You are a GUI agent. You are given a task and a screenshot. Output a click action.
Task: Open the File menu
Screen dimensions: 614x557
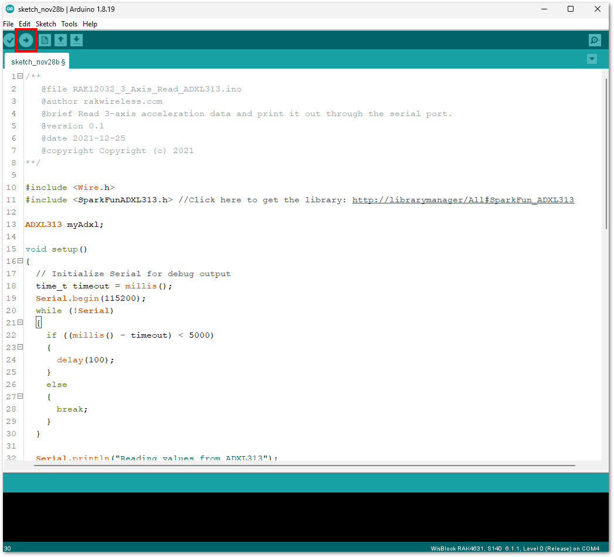click(8, 24)
